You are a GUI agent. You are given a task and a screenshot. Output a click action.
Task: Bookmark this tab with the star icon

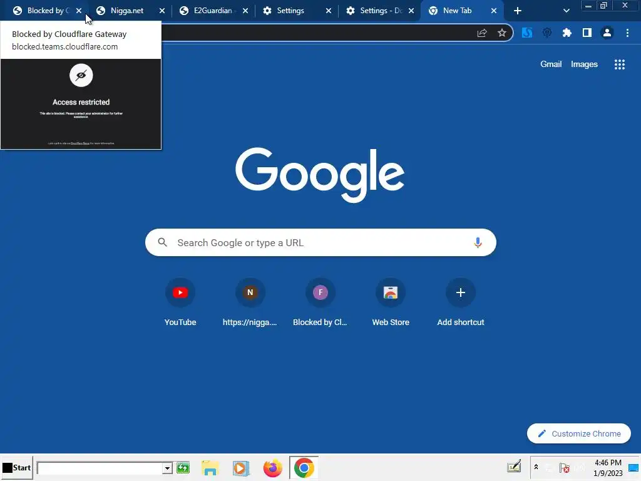(502, 33)
